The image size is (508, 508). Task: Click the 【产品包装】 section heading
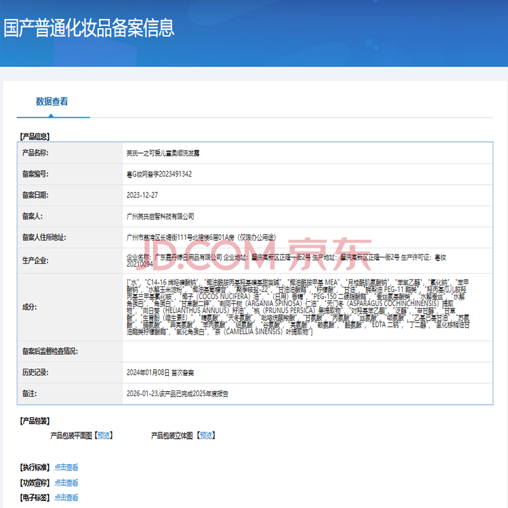[x=35, y=420]
